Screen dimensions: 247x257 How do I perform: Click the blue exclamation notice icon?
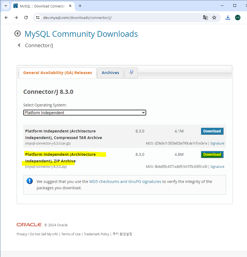pyautogui.click(x=30, y=181)
